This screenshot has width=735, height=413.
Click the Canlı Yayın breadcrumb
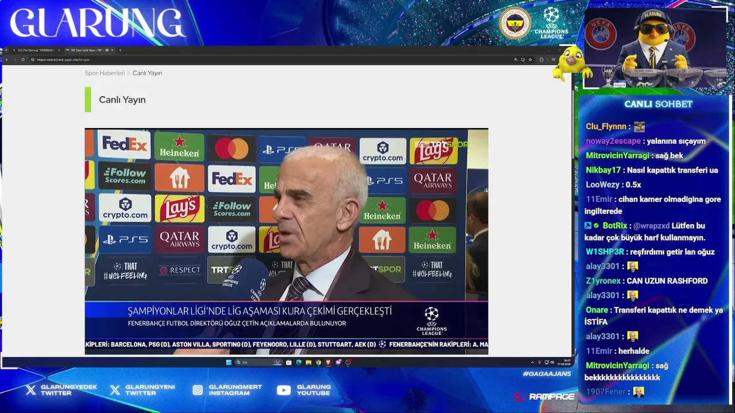coord(148,73)
